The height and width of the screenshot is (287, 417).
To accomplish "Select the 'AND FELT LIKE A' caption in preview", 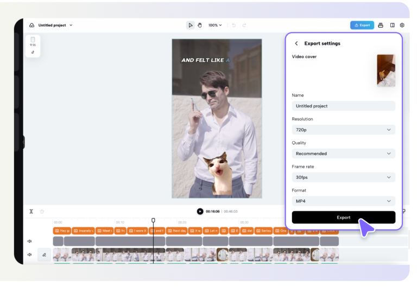I will click(x=206, y=60).
